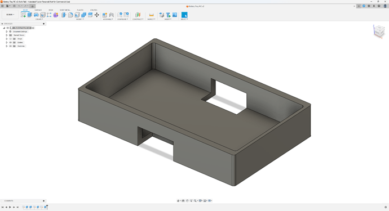Toggle visibility of the Bodies folder
The width and height of the screenshot is (389, 211).
click(x=10, y=42)
